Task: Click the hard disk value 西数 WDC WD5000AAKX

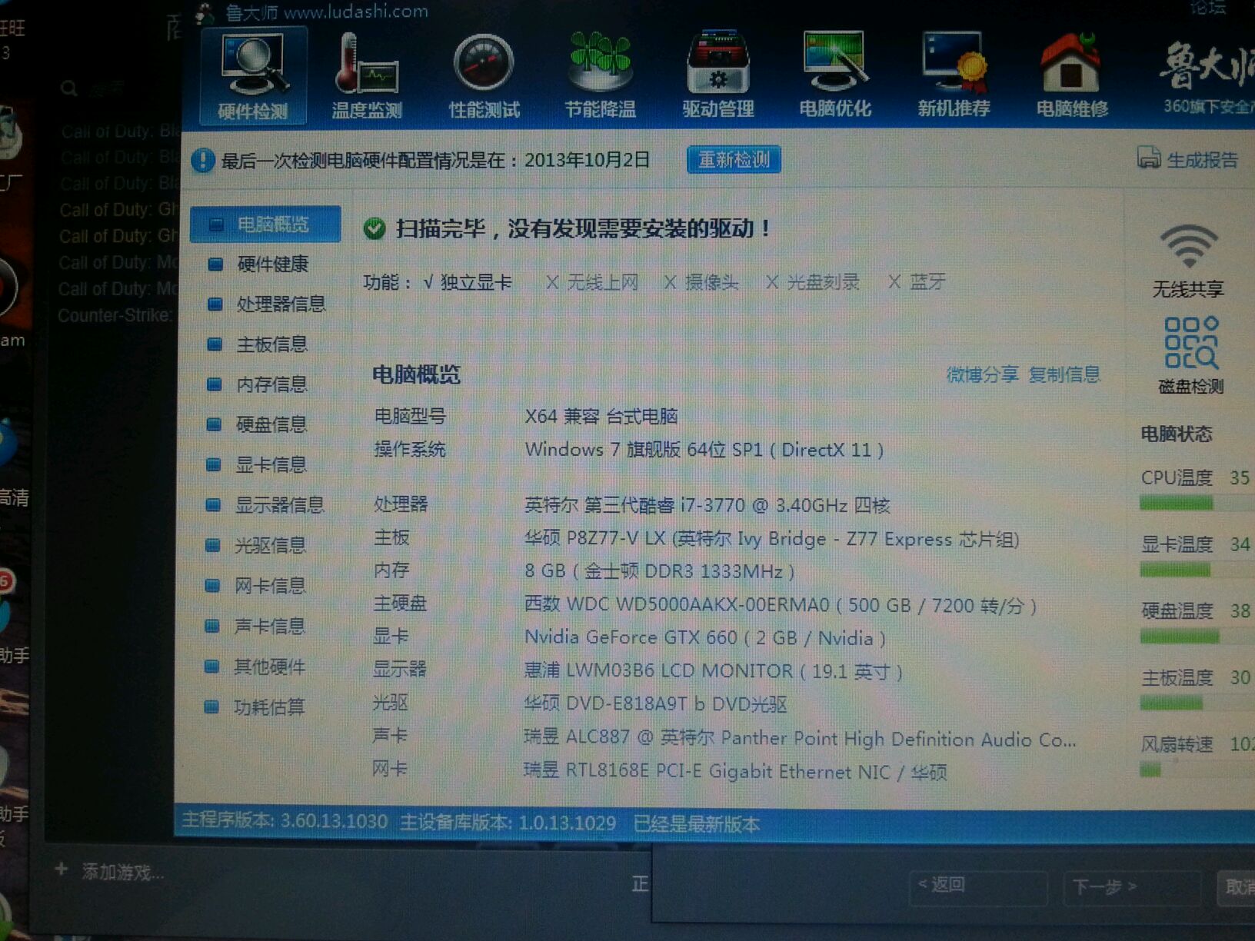Action: click(x=781, y=605)
